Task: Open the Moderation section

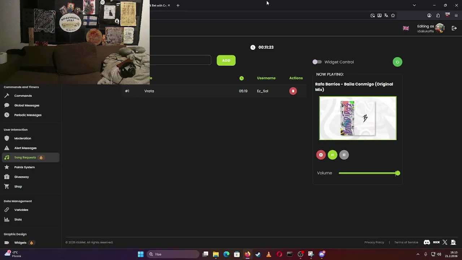Action: point(23,138)
